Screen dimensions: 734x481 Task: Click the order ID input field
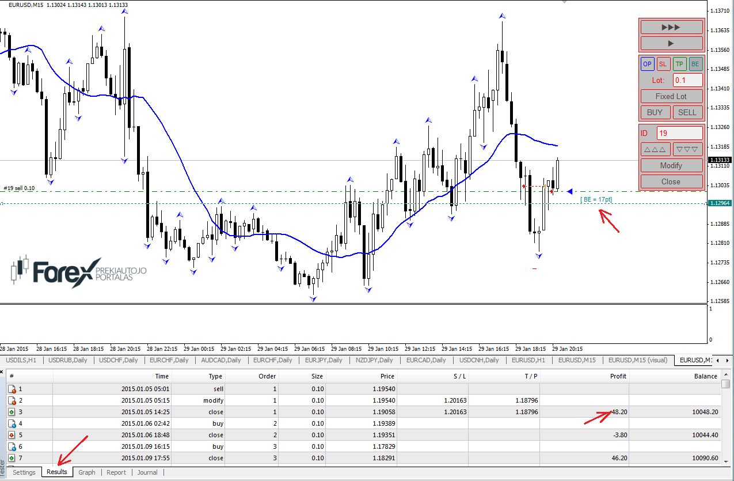[x=679, y=133]
